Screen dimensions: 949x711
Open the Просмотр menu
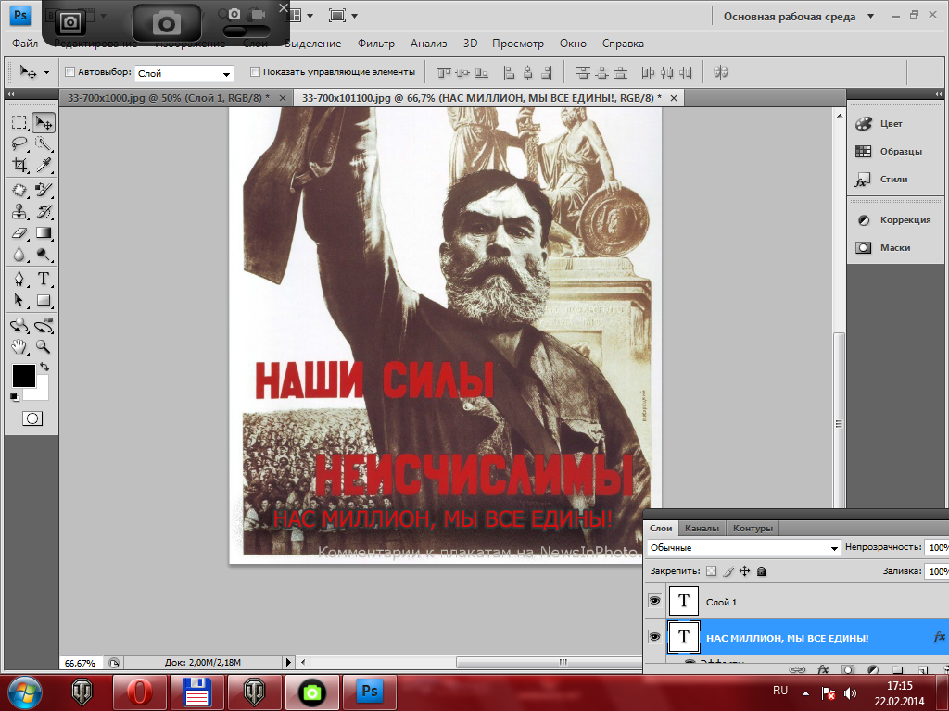(x=518, y=44)
